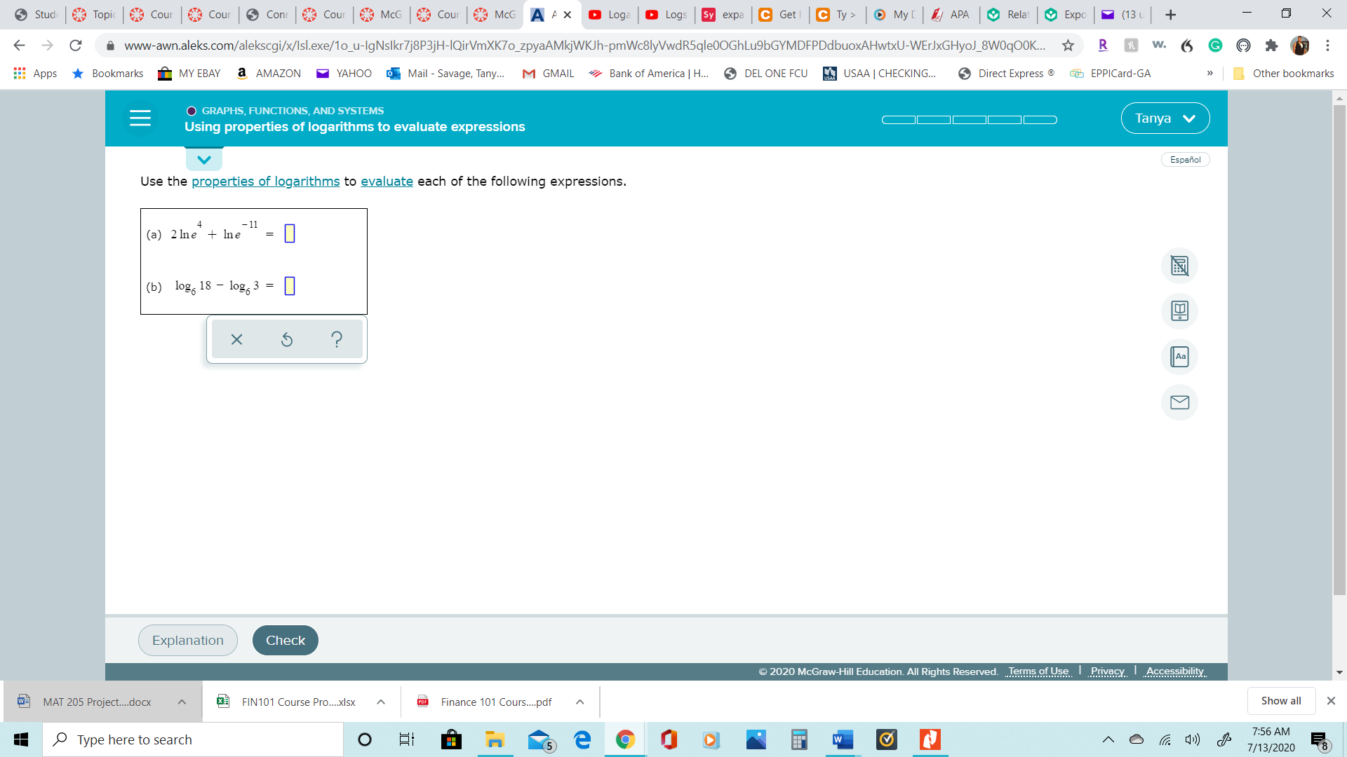Expand the question chevron below header

pyautogui.click(x=204, y=160)
